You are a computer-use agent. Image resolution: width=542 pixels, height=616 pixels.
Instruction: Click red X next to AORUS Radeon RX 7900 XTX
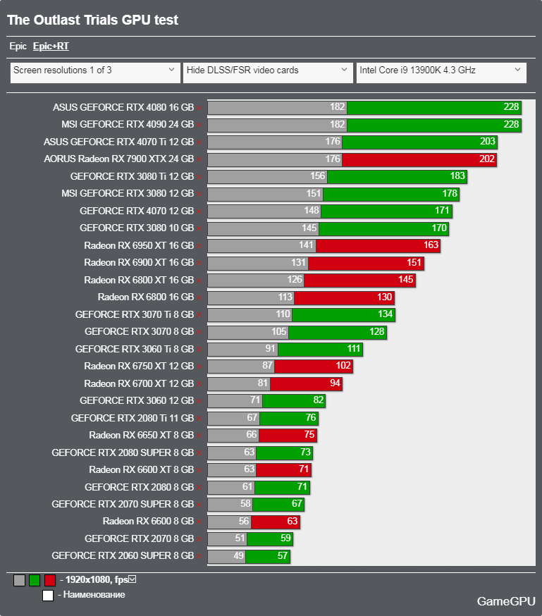[199, 159]
